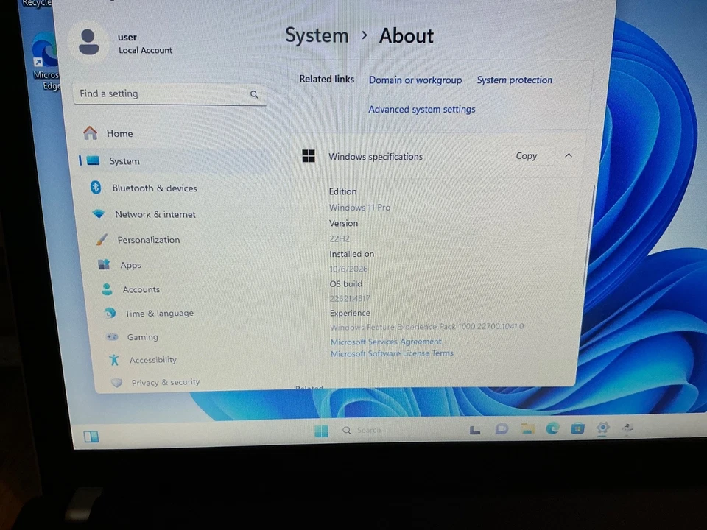The height and width of the screenshot is (530, 707).
Task: Click the 'About' page heading
Action: (407, 35)
